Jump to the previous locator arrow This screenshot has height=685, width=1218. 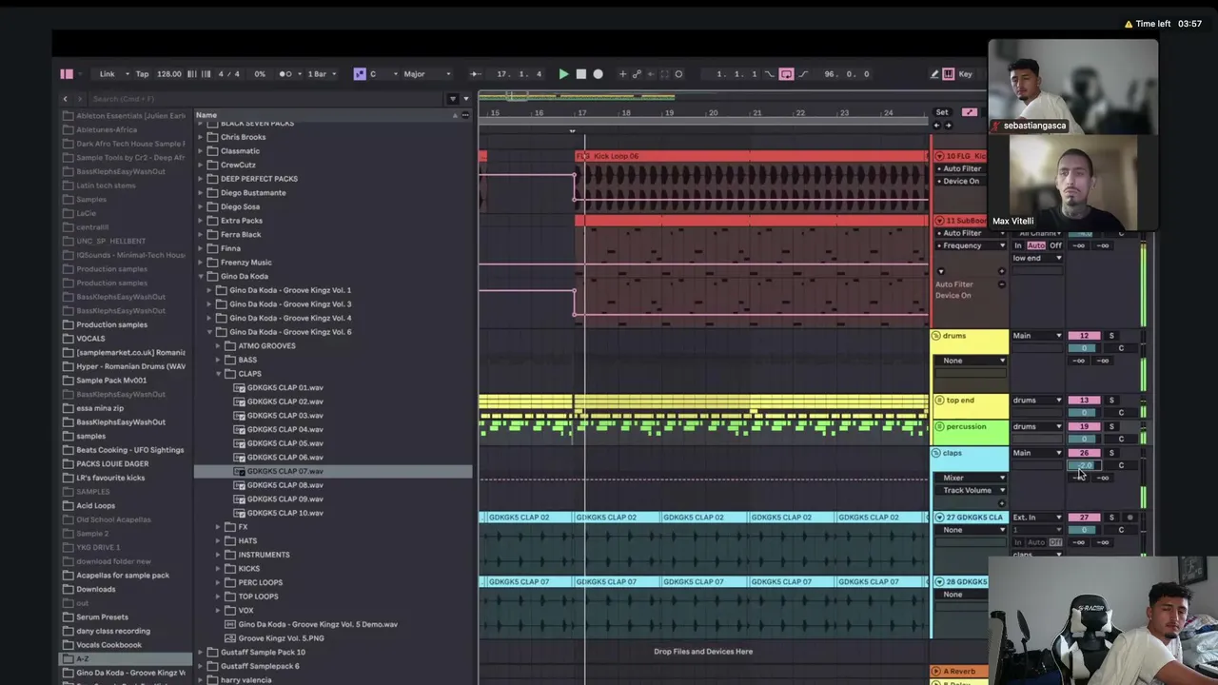click(x=936, y=126)
